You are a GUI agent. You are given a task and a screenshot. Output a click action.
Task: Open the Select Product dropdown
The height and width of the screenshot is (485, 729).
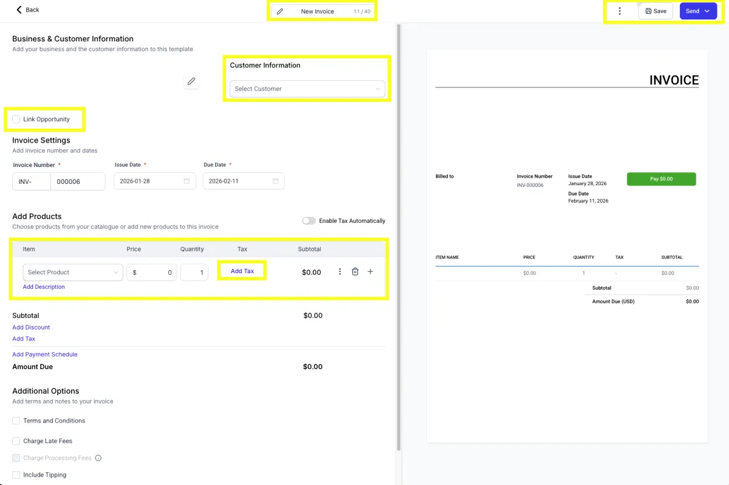(x=73, y=273)
